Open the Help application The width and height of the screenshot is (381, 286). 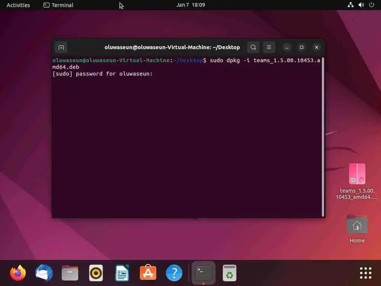(x=174, y=273)
